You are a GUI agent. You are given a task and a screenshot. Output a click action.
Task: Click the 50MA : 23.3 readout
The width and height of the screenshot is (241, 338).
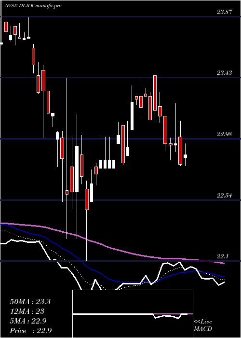30,301
